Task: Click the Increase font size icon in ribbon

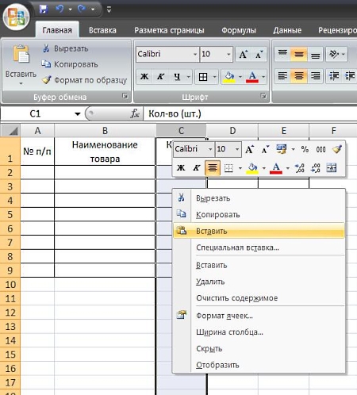Action: click(244, 54)
